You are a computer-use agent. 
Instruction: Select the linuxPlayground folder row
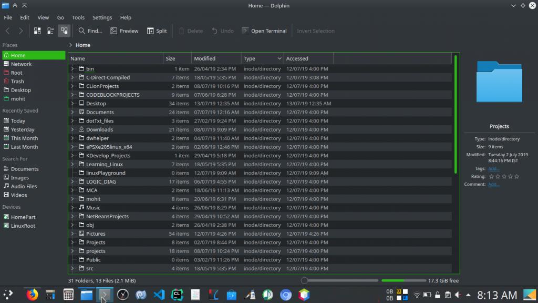[x=260, y=173]
